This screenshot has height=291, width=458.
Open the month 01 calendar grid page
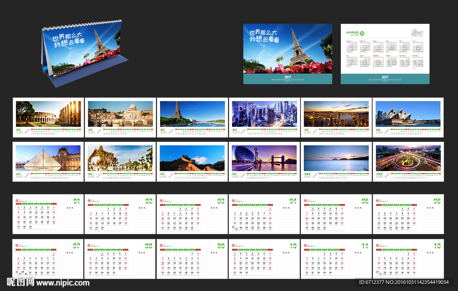tap(48, 214)
